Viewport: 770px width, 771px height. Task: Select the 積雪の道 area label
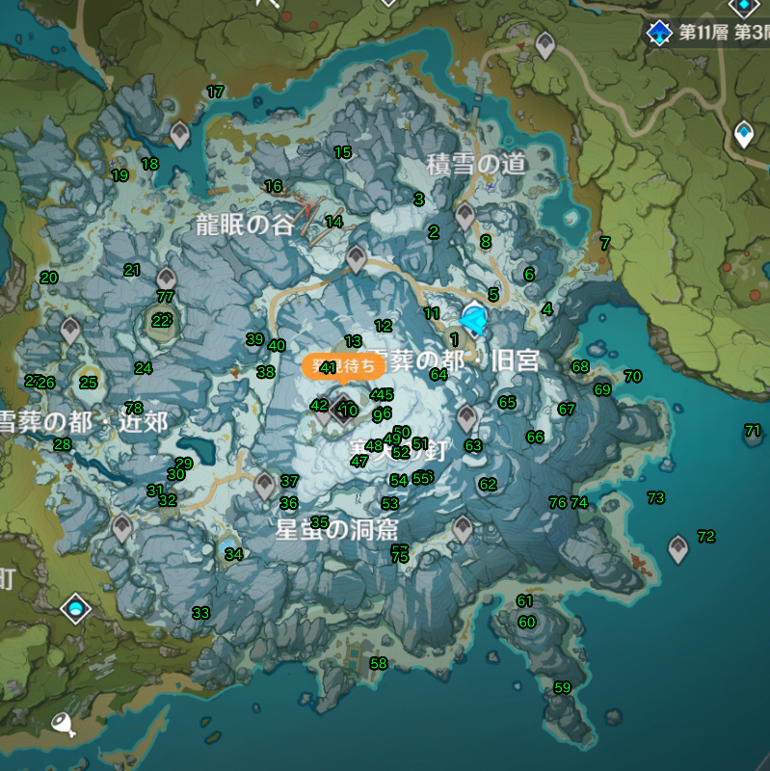pyautogui.click(x=477, y=164)
